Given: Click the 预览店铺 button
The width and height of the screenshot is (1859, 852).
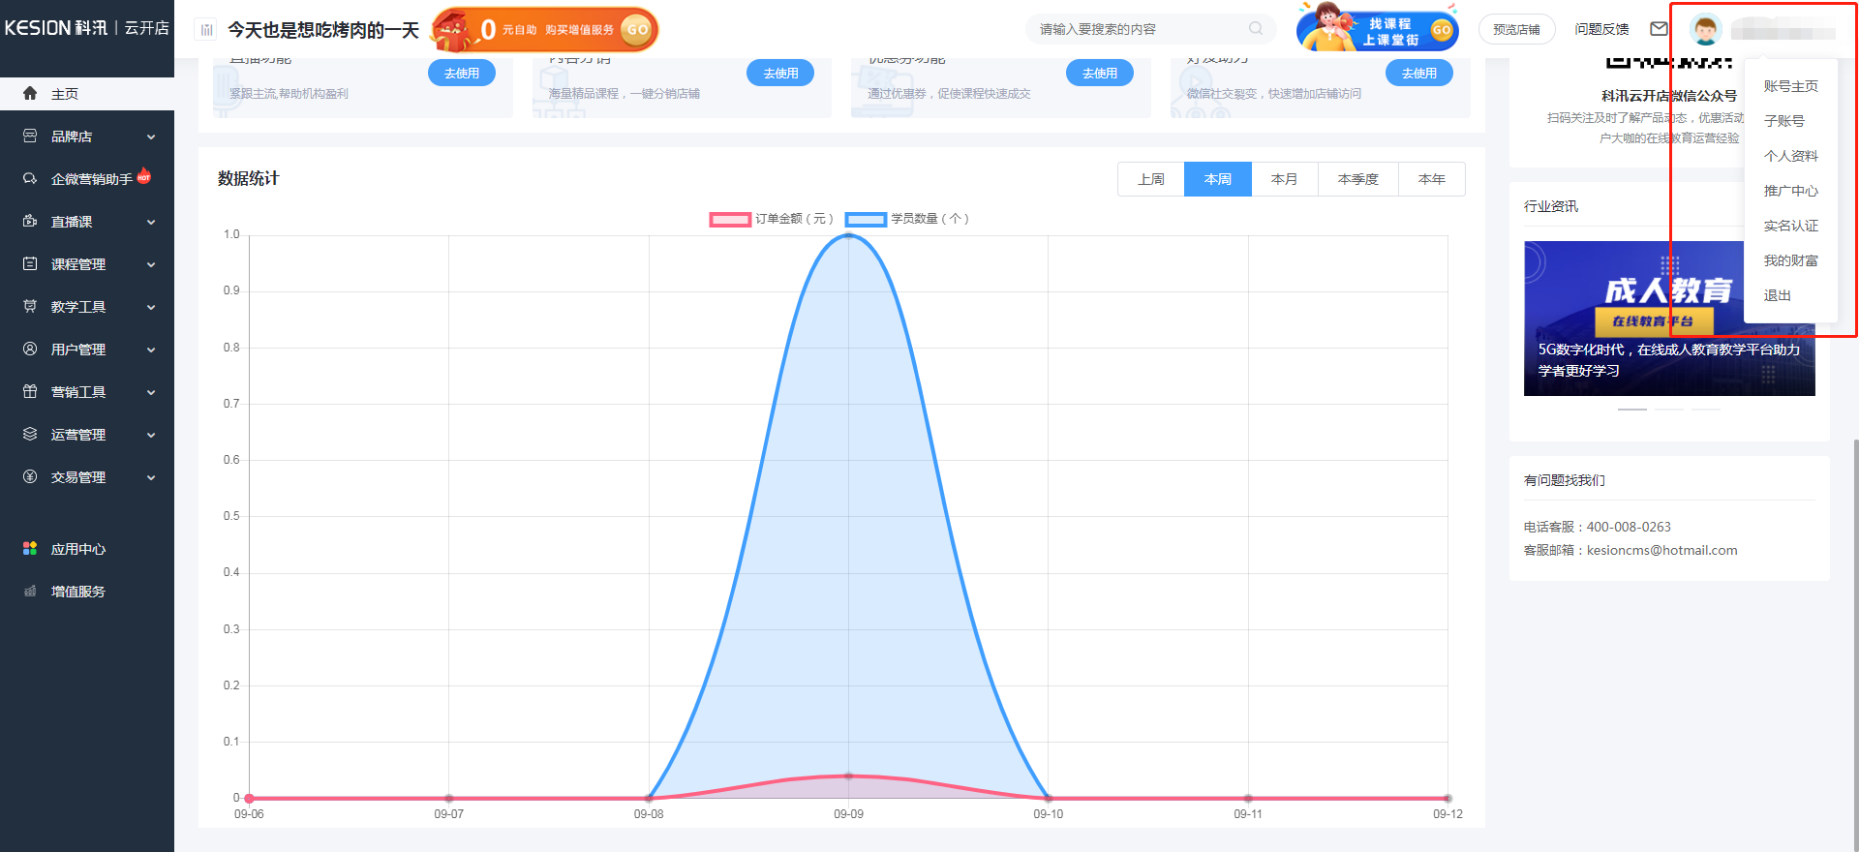Looking at the screenshot, I should [1516, 30].
